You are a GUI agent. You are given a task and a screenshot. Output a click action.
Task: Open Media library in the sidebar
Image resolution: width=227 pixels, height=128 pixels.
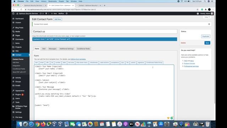tap(18, 32)
